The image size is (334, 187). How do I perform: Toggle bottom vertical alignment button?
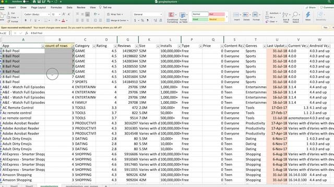(x=87, y=14)
